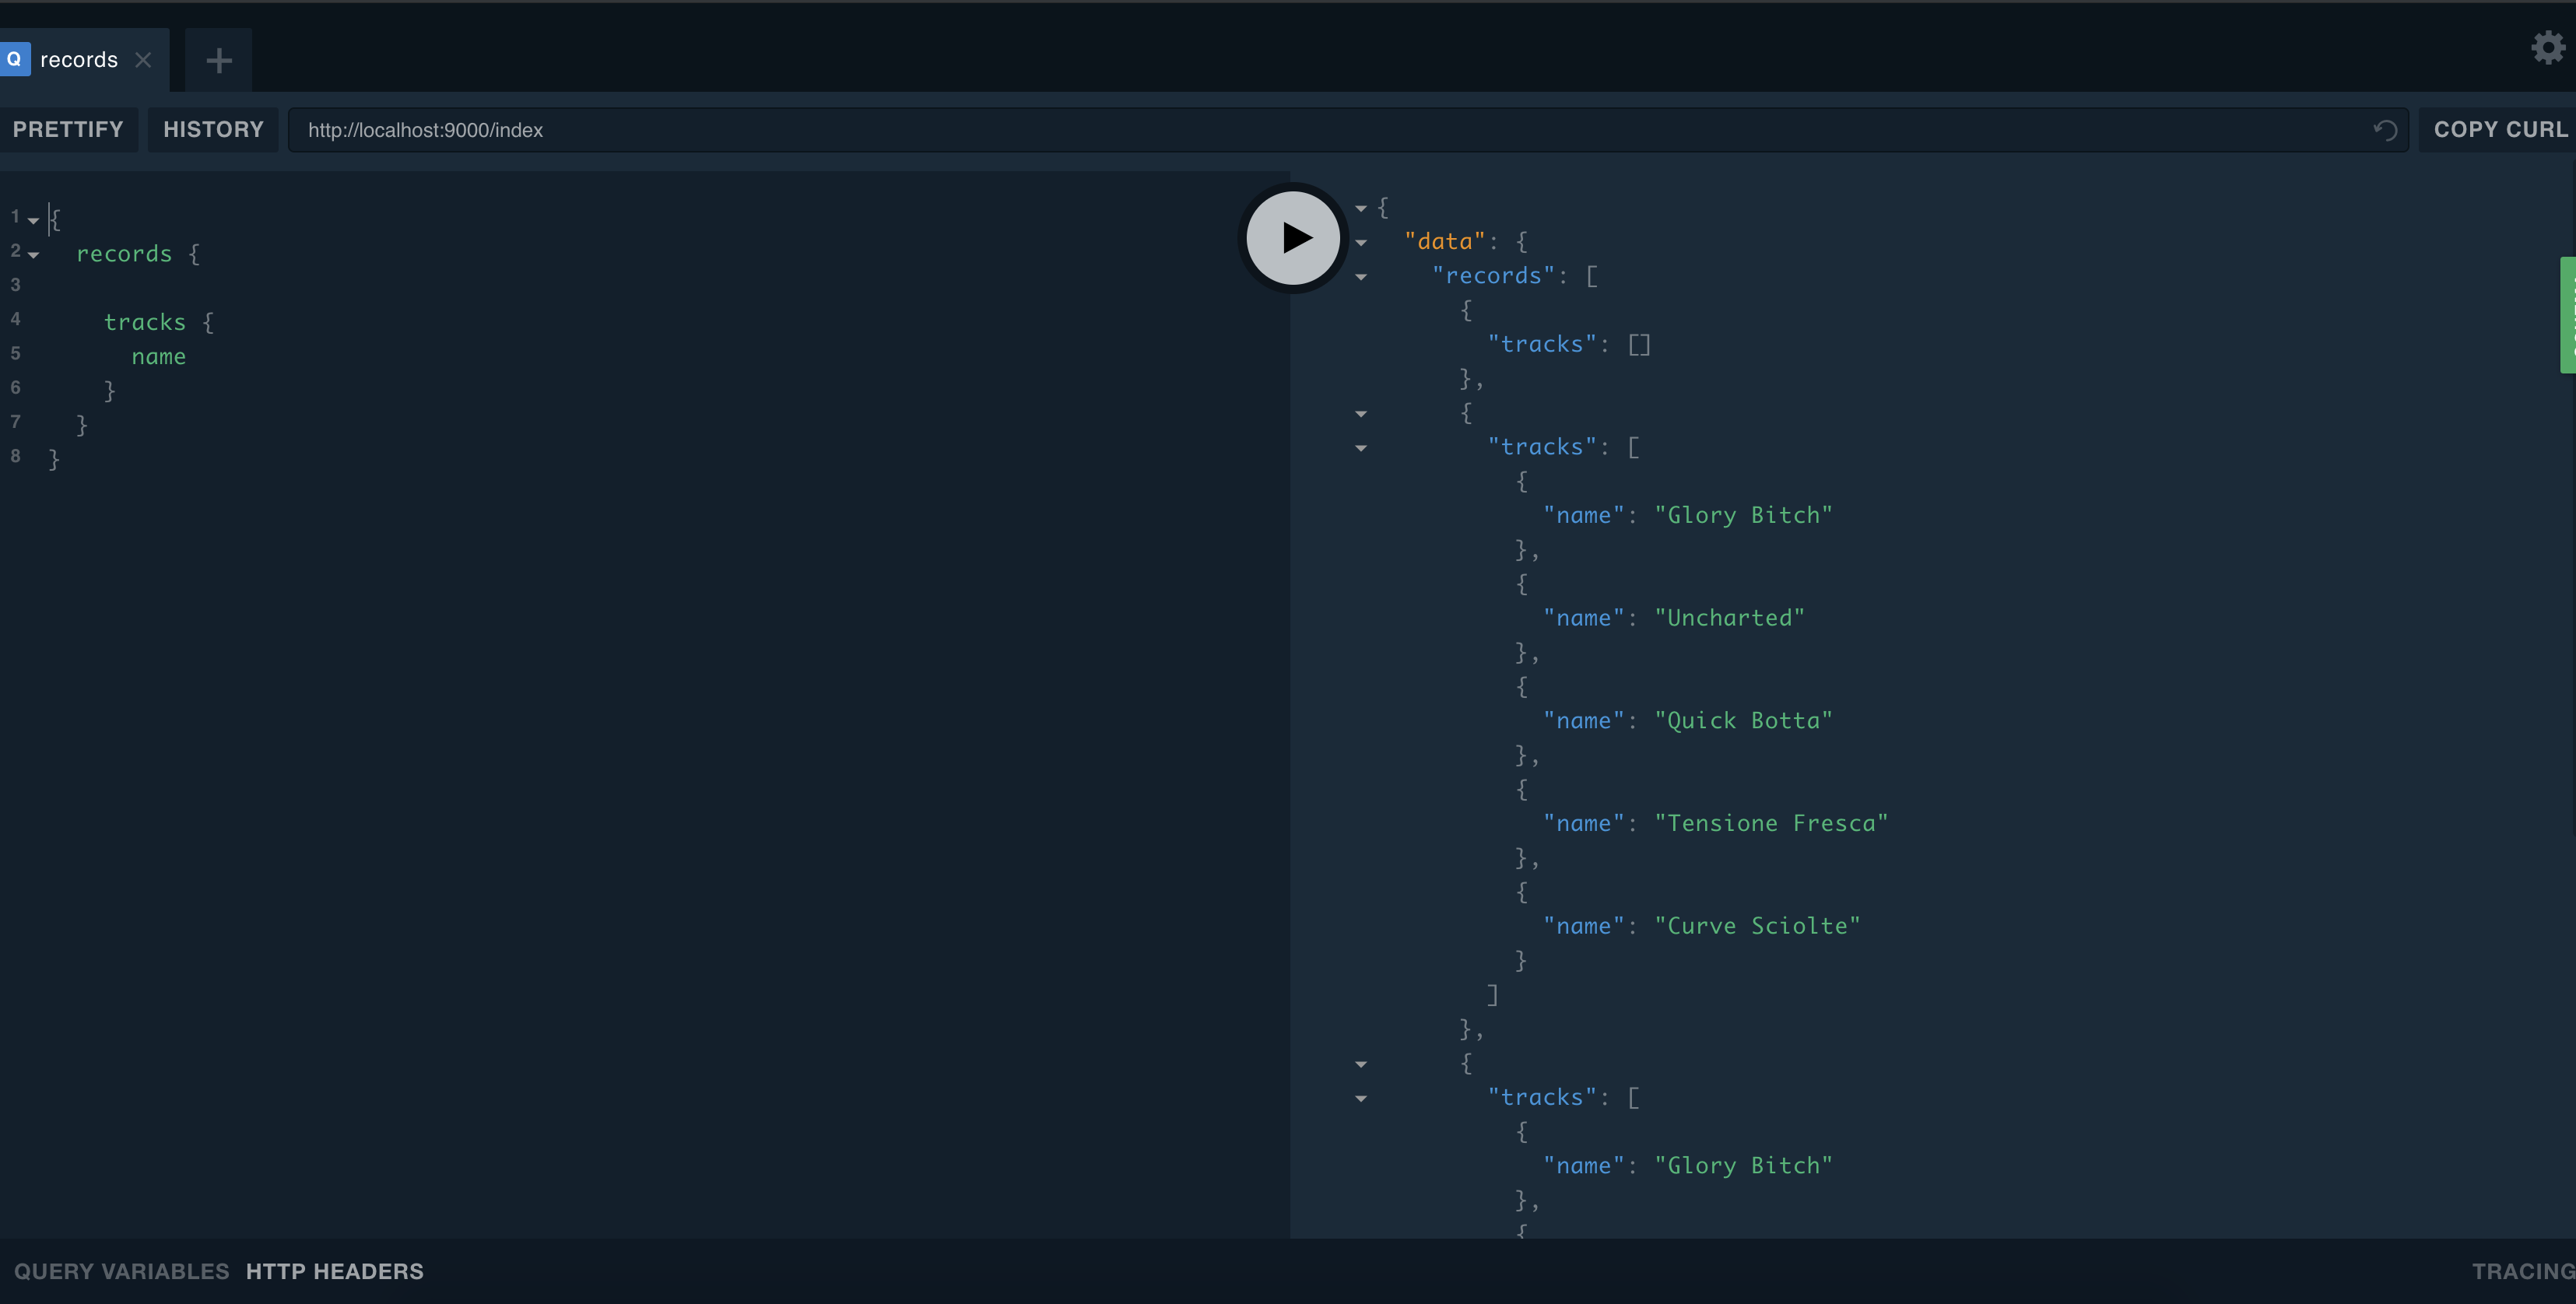Add a new tab with plus icon

[x=219, y=60]
